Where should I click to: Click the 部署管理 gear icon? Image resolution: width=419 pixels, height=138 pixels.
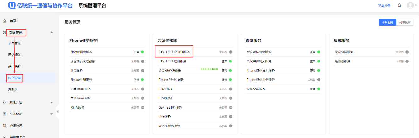(x=4, y=32)
